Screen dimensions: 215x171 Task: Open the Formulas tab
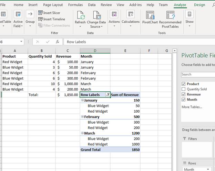(75, 5)
